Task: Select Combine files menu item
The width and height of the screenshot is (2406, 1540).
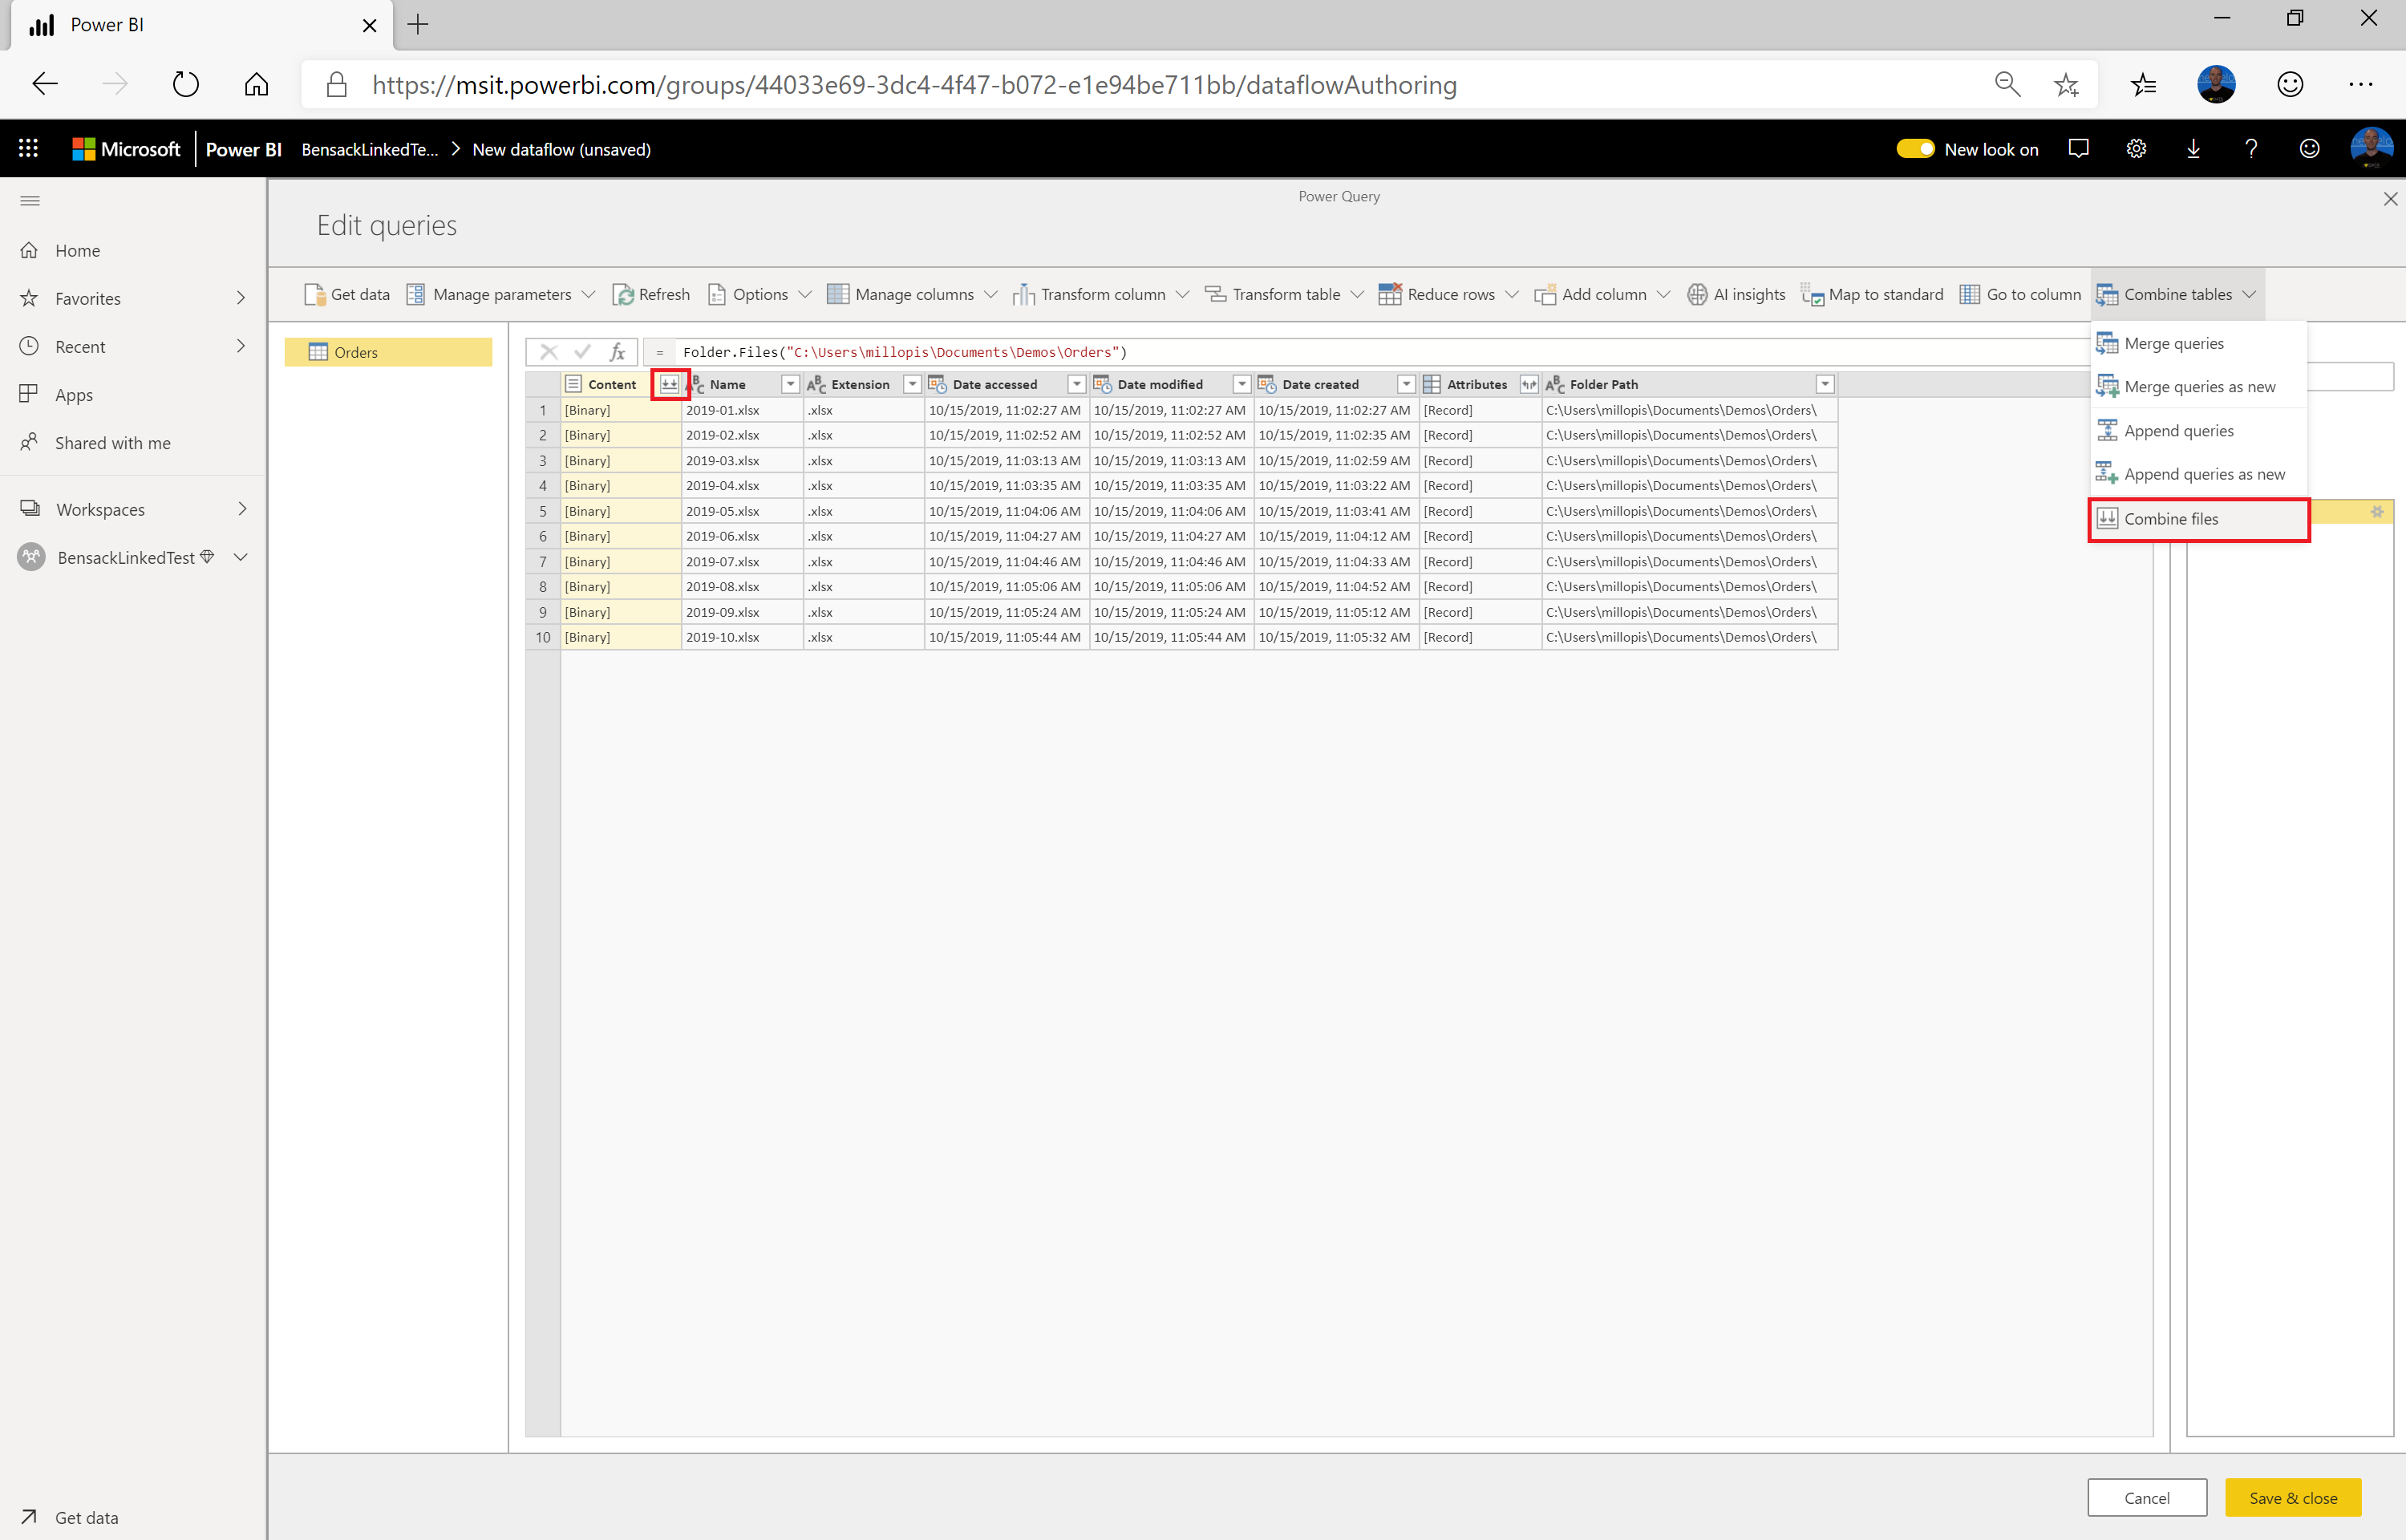Action: coord(2198,519)
